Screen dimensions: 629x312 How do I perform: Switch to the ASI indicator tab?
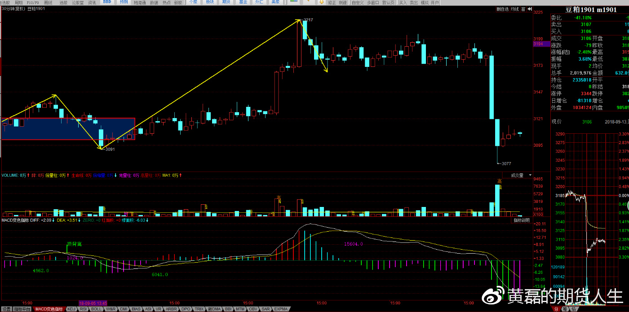[x=148, y=309]
